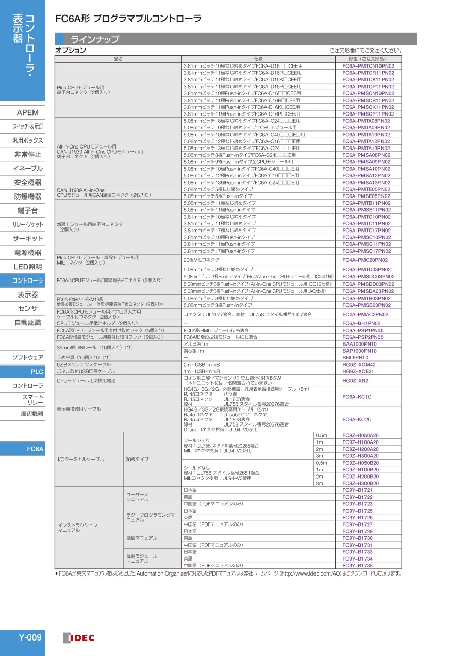Open the 周辺機器 sidebar item

pyautogui.click(x=31, y=414)
